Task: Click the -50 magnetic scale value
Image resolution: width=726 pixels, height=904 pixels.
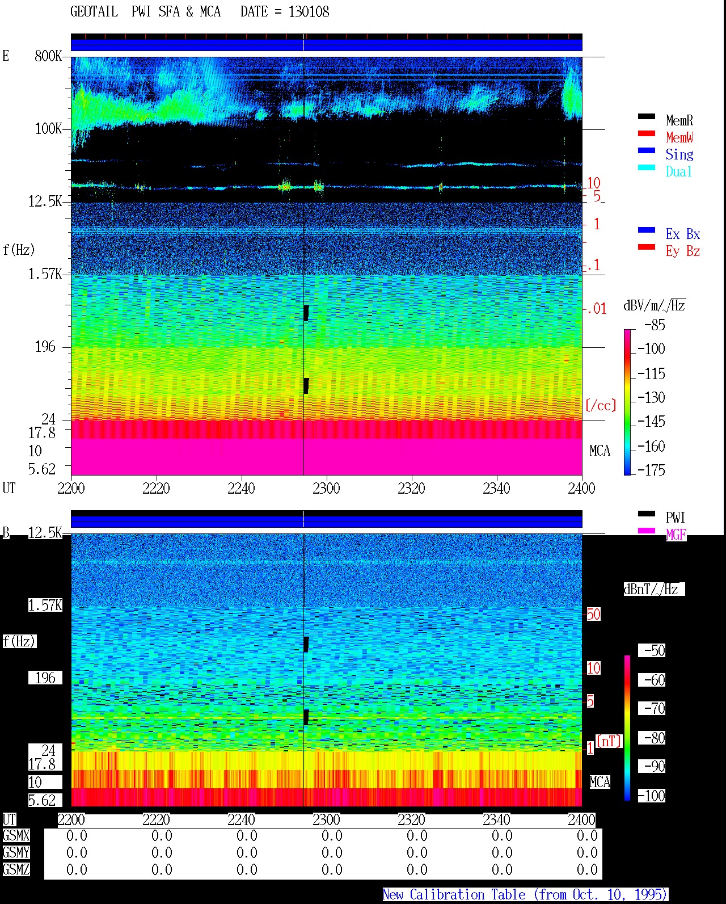Action: click(x=655, y=650)
